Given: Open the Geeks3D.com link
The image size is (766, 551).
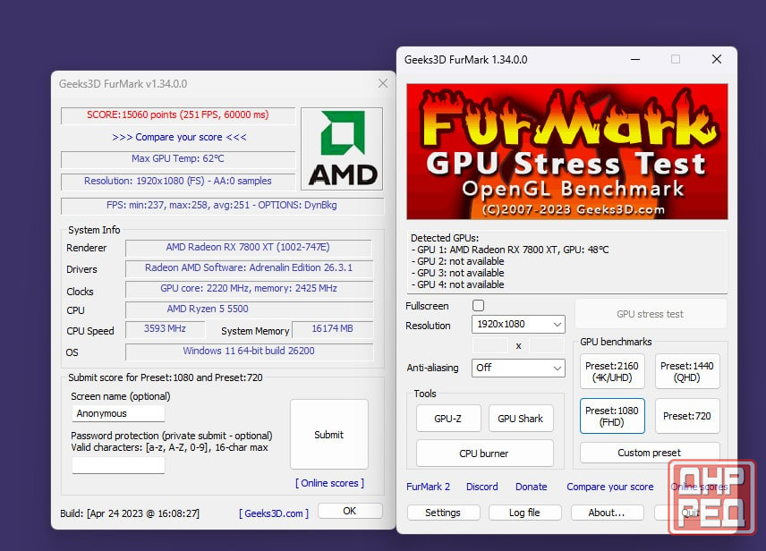Looking at the screenshot, I should tap(274, 513).
